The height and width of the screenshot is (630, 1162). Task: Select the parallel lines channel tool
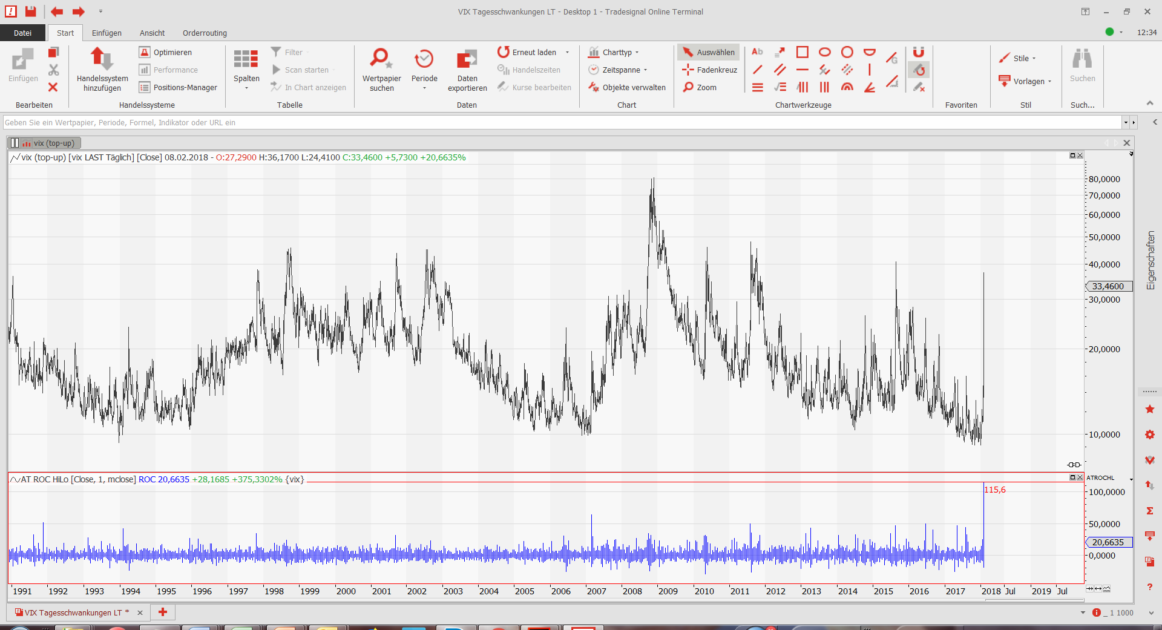(780, 70)
